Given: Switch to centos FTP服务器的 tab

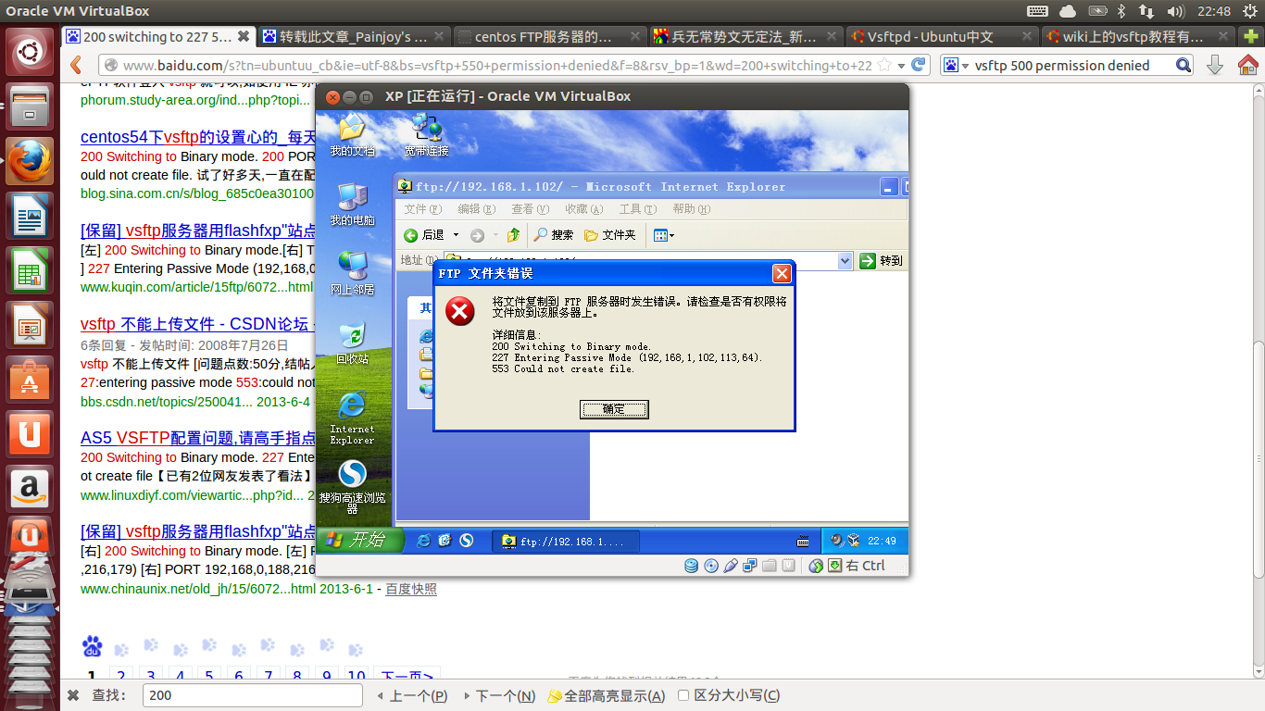Looking at the screenshot, I should [551, 37].
